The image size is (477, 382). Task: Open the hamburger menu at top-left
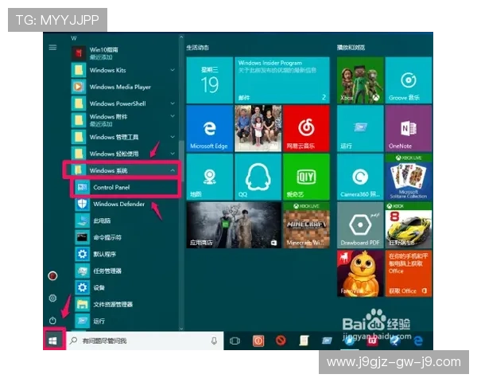click(53, 48)
